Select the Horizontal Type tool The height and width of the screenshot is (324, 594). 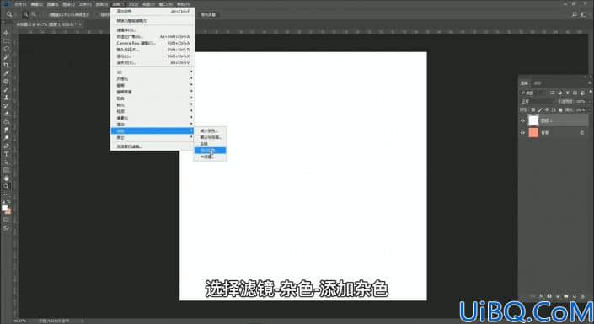pos(6,154)
